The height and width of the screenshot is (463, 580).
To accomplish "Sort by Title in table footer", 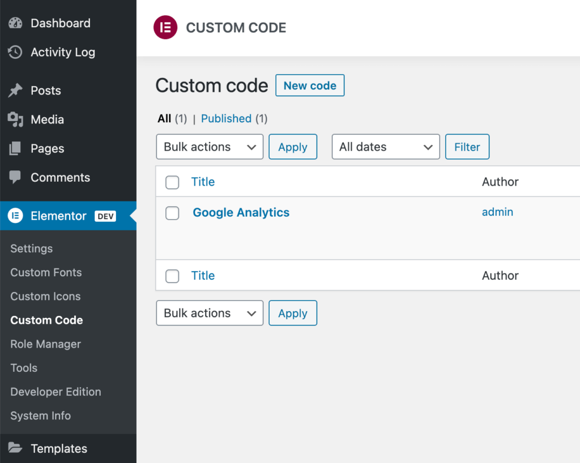I will [203, 276].
